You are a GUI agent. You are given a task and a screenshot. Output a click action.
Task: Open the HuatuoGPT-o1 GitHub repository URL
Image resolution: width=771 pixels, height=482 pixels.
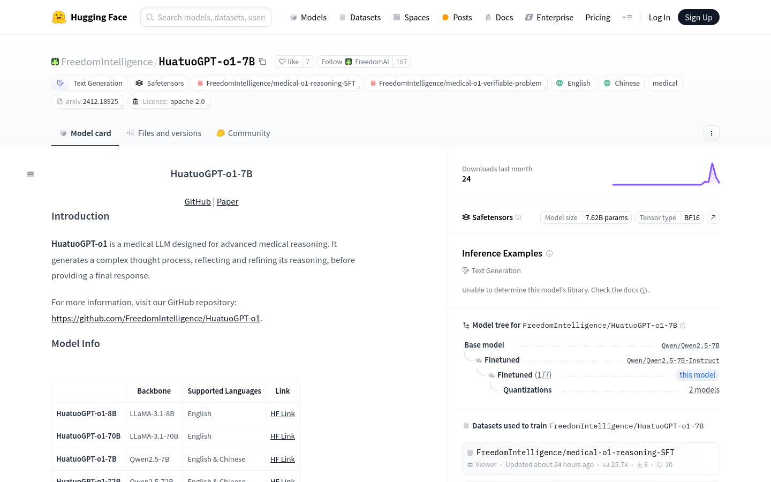tap(156, 318)
